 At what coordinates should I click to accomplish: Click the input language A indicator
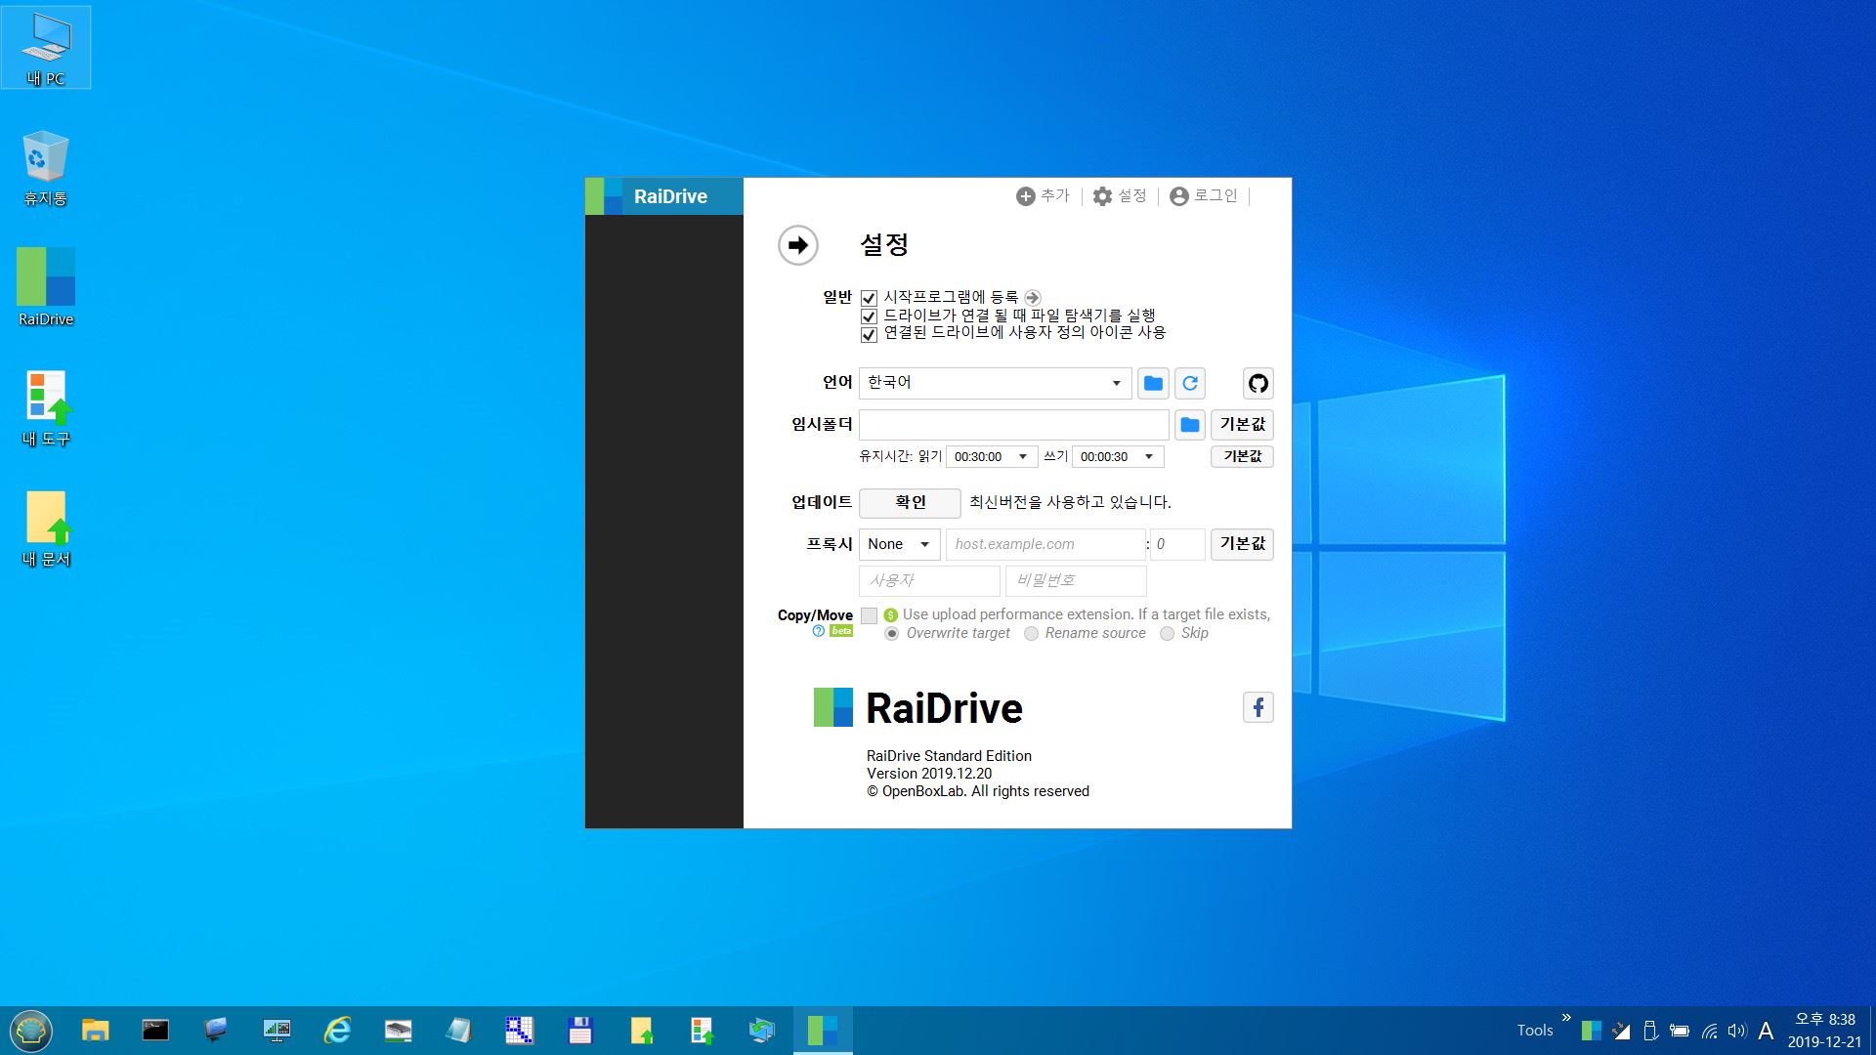click(1766, 1031)
